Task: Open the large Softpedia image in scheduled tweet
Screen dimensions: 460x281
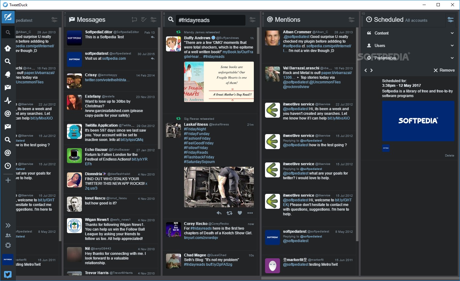Action: (418, 121)
